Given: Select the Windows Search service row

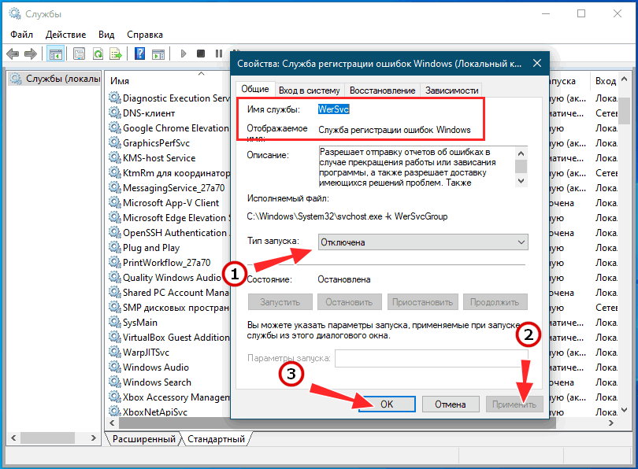Looking at the screenshot, I should (x=157, y=382).
